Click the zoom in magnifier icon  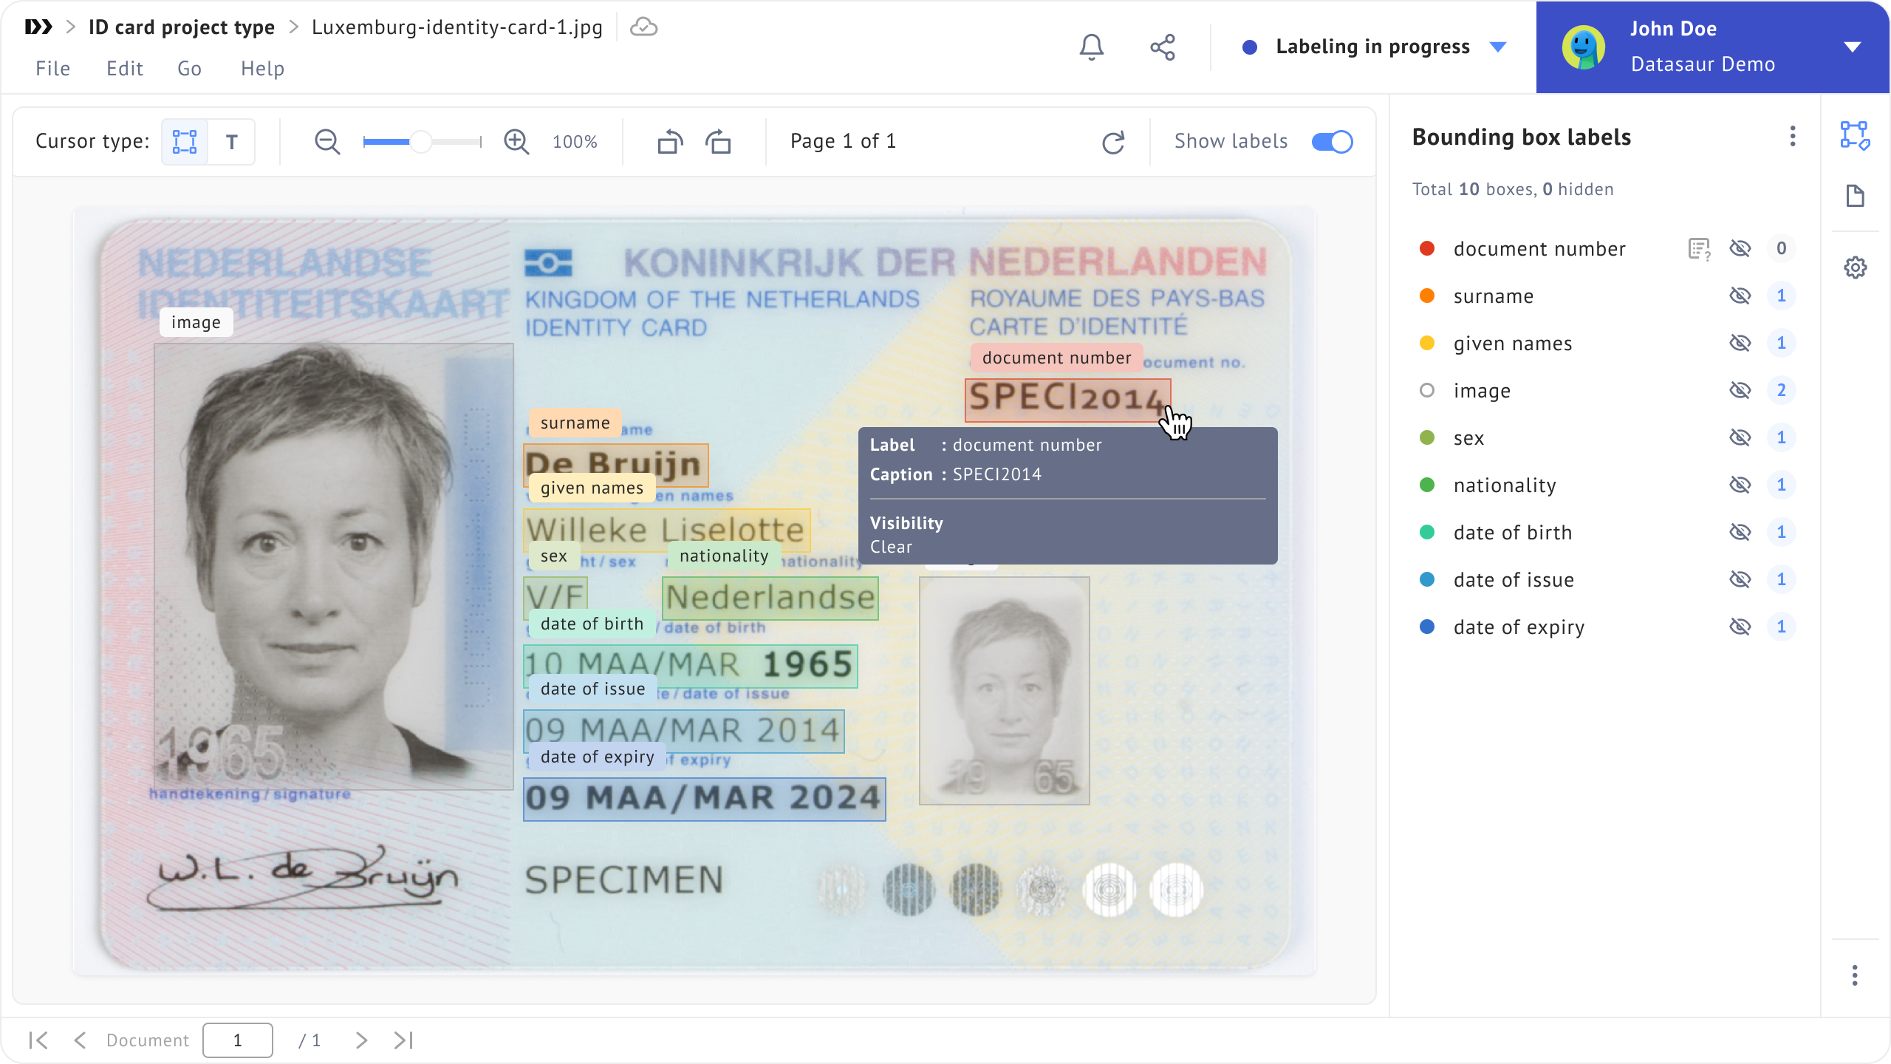pos(516,141)
